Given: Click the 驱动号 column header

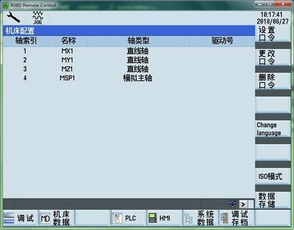Looking at the screenshot, I should (222, 41).
